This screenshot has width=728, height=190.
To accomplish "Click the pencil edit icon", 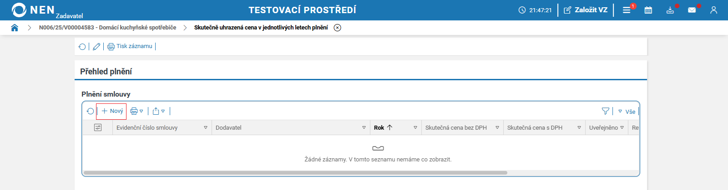I will pos(96,46).
